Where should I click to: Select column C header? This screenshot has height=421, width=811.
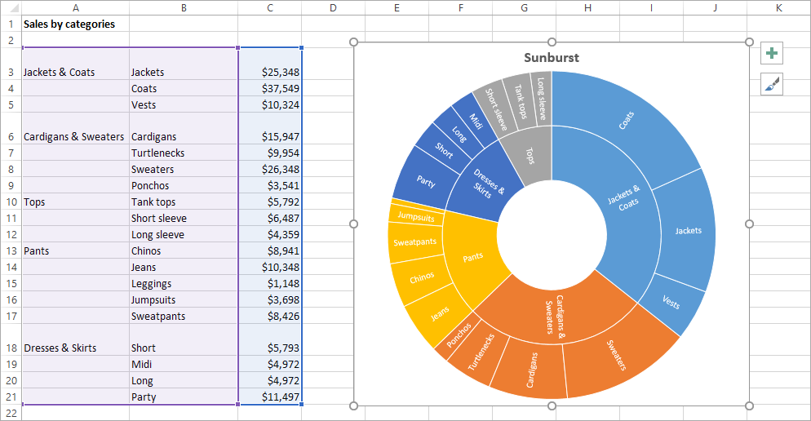[x=270, y=7]
